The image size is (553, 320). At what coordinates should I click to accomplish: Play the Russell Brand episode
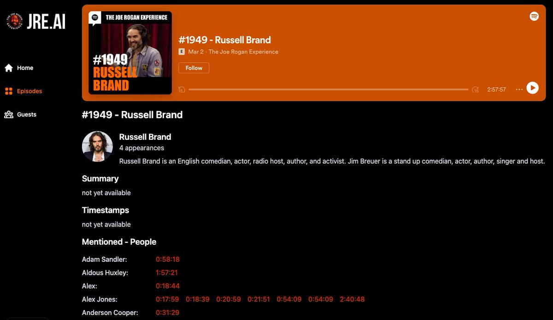tap(532, 88)
